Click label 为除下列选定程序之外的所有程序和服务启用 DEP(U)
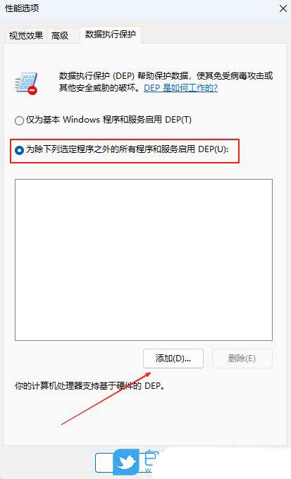291x479 pixels. pos(127,149)
